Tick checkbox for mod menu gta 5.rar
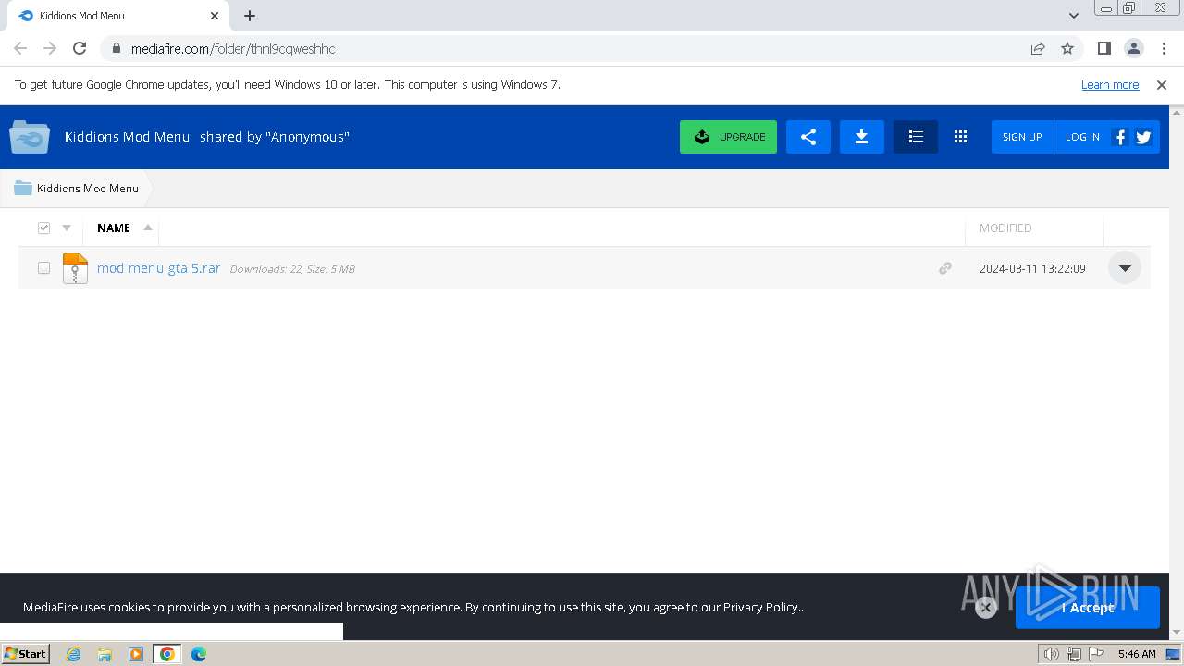 (x=43, y=268)
